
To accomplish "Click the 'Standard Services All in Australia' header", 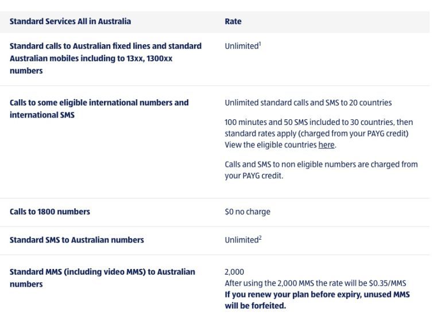I will coord(70,21).
